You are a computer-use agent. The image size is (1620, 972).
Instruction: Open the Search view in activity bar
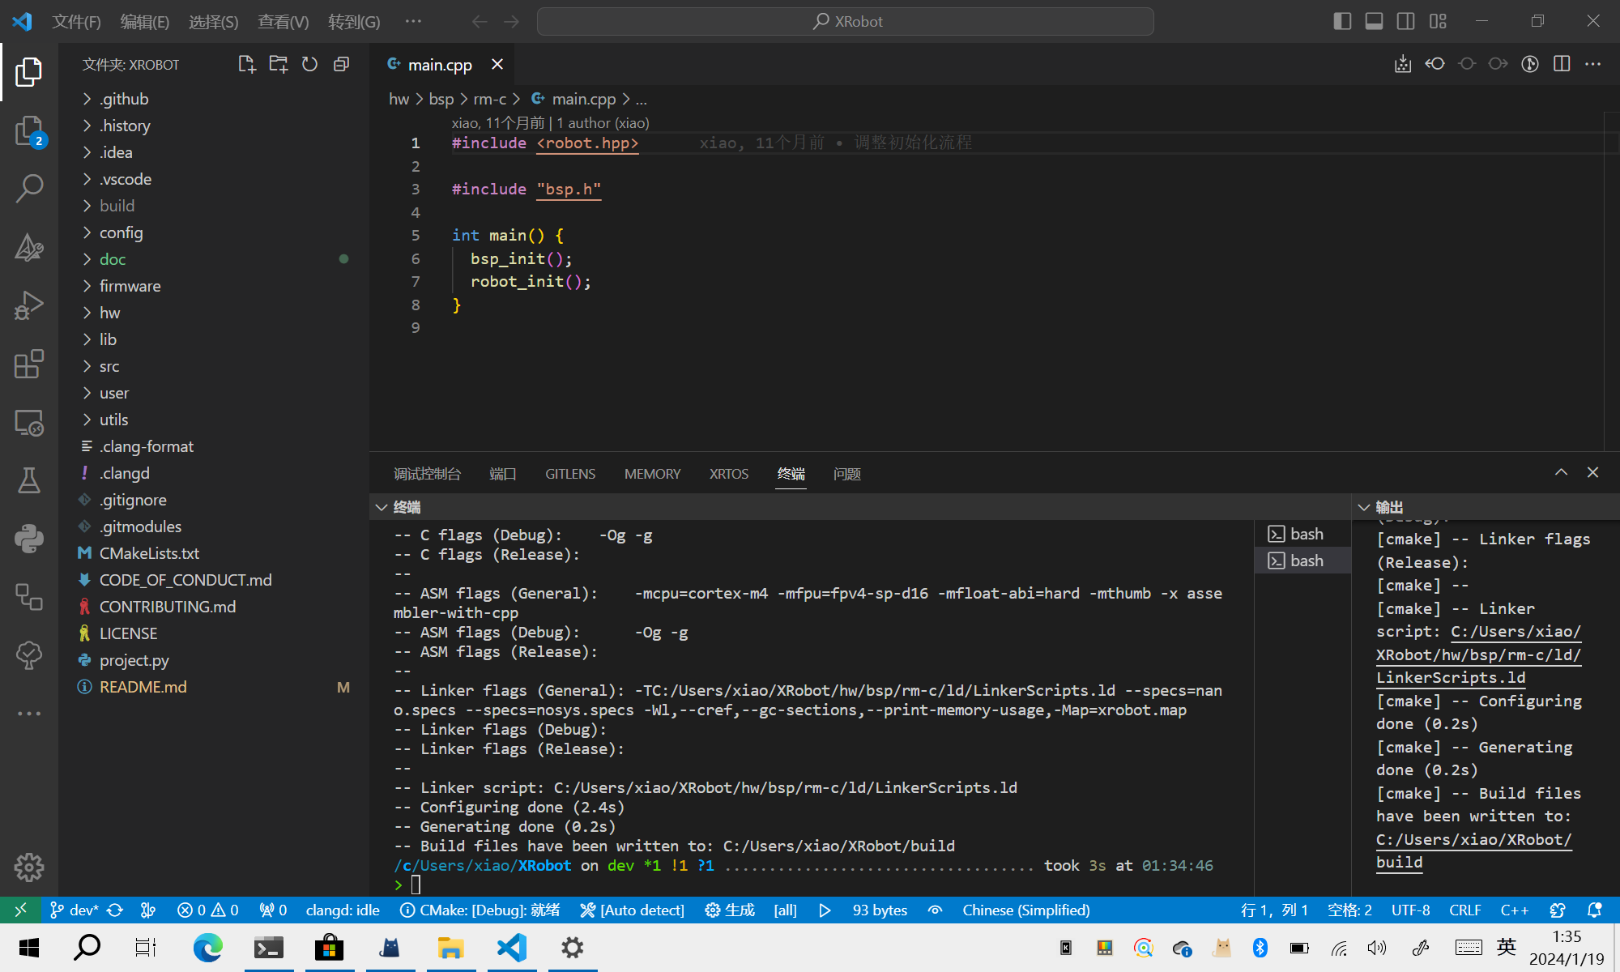tap(29, 188)
